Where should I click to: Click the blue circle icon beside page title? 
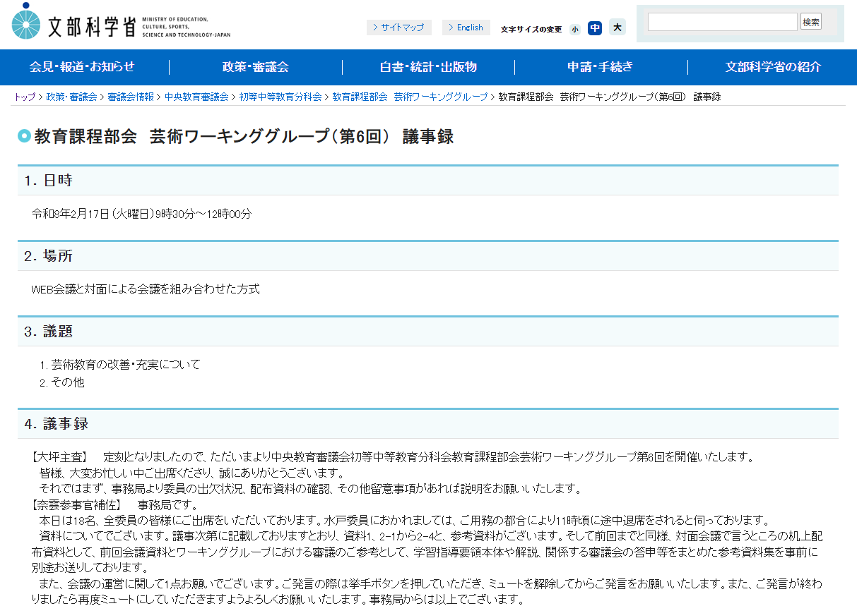24,136
